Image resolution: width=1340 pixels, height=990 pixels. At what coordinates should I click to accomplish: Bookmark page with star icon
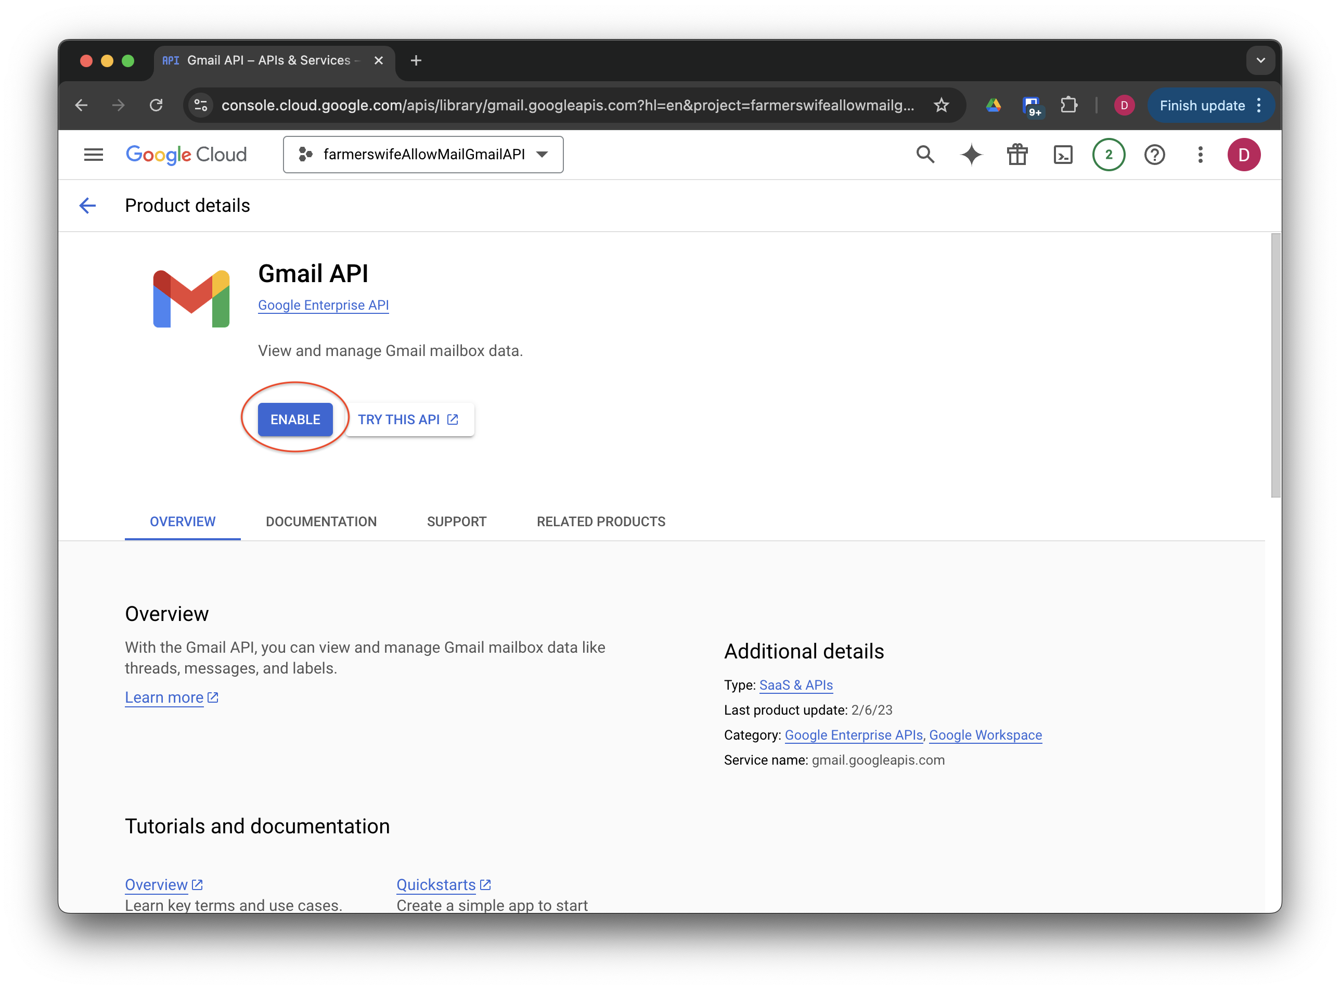tap(941, 106)
